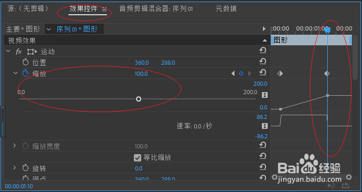Reset the 位置 parameter
The image size is (362, 192).
(x=262, y=62)
